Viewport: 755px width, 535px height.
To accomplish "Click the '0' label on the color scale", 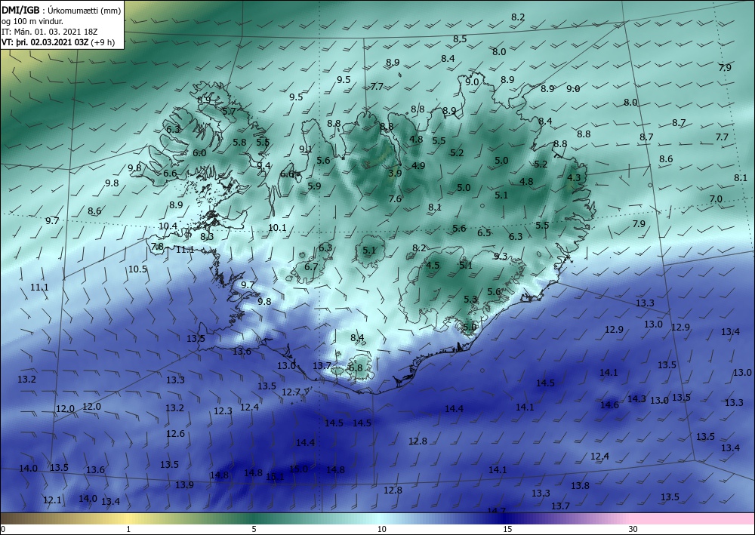I will 3,530.
